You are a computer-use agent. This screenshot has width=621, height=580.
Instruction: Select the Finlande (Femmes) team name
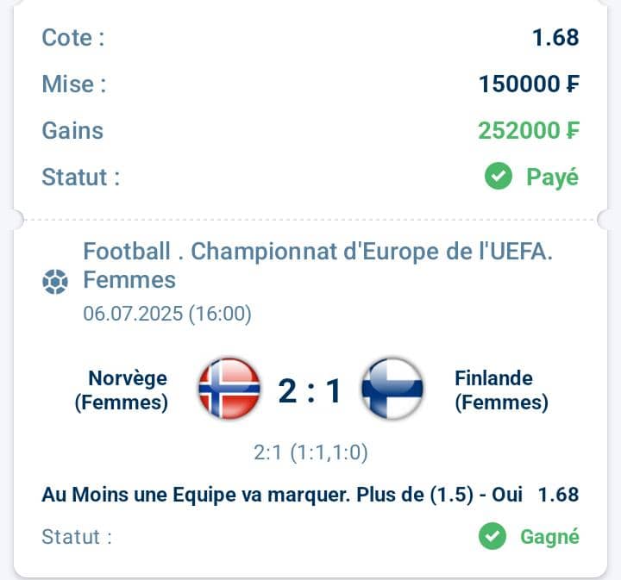click(501, 390)
